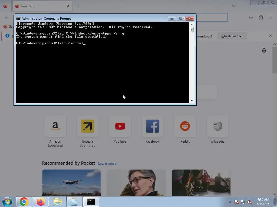The width and height of the screenshot is (277, 207).
Task: Click Learn more Pocket link
Action: 107,164
